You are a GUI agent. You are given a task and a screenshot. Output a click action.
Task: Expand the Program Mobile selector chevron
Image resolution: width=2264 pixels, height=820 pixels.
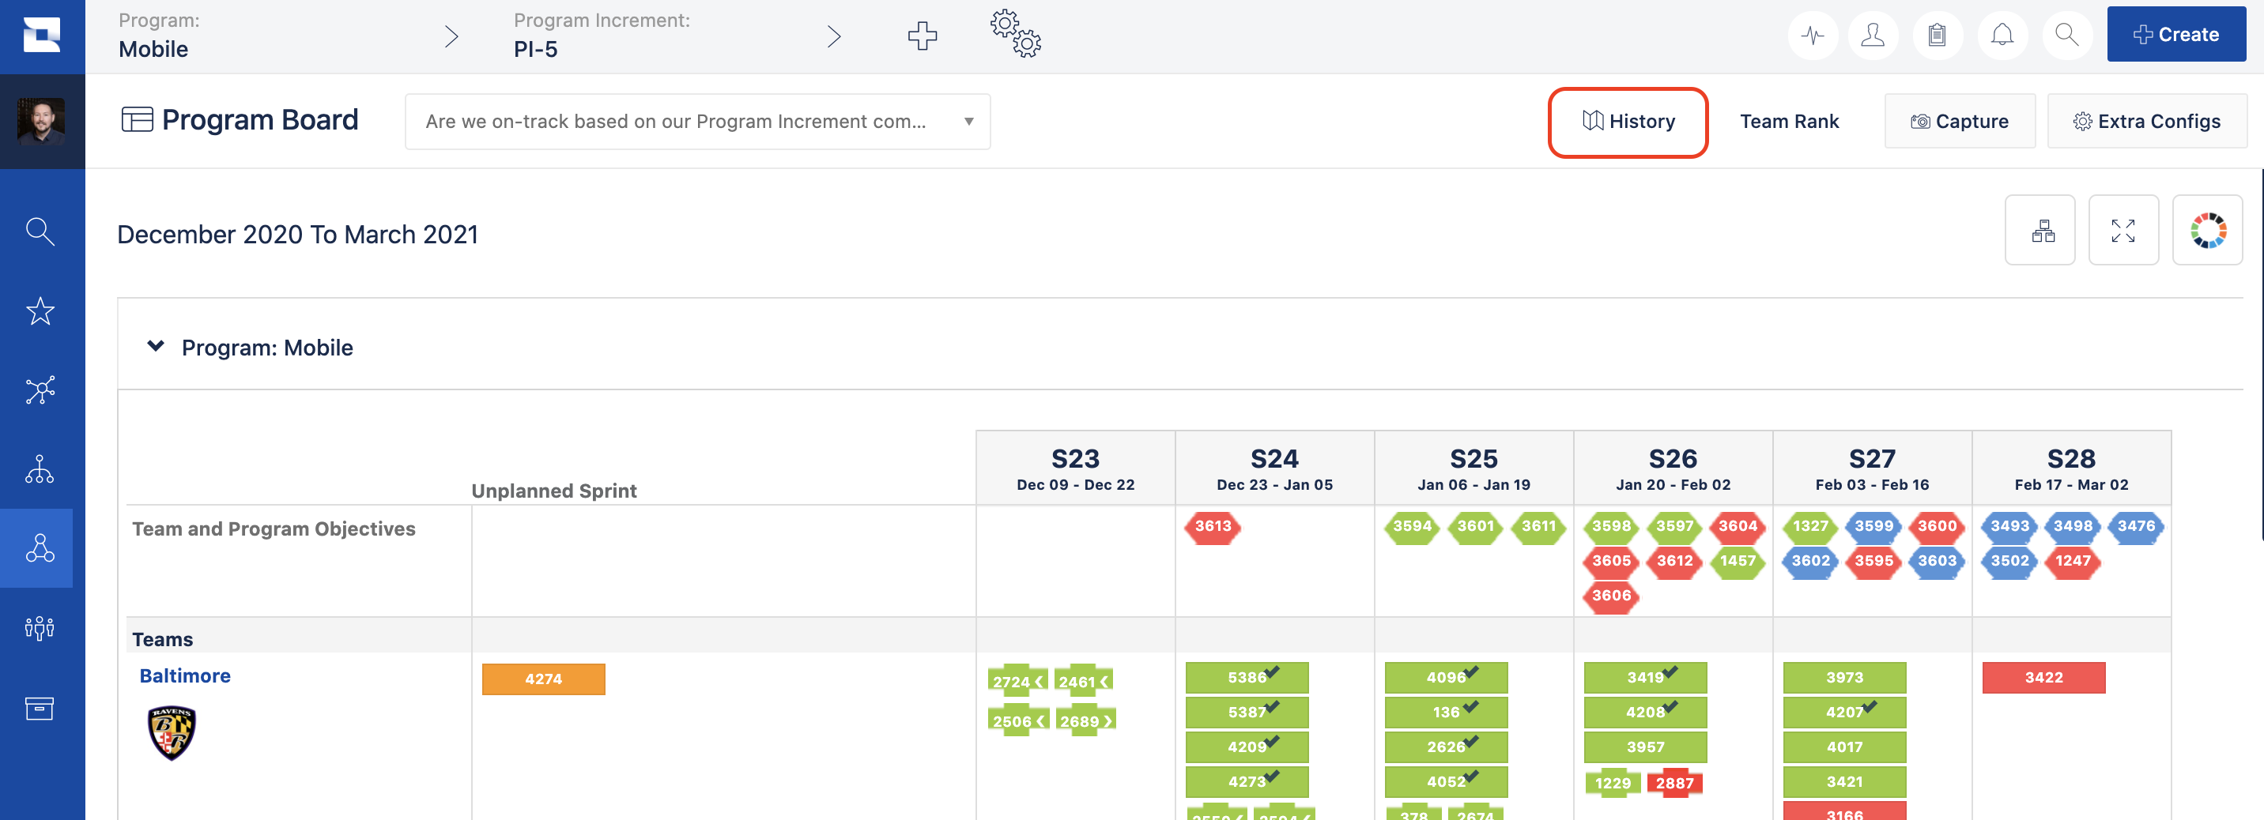(x=451, y=36)
